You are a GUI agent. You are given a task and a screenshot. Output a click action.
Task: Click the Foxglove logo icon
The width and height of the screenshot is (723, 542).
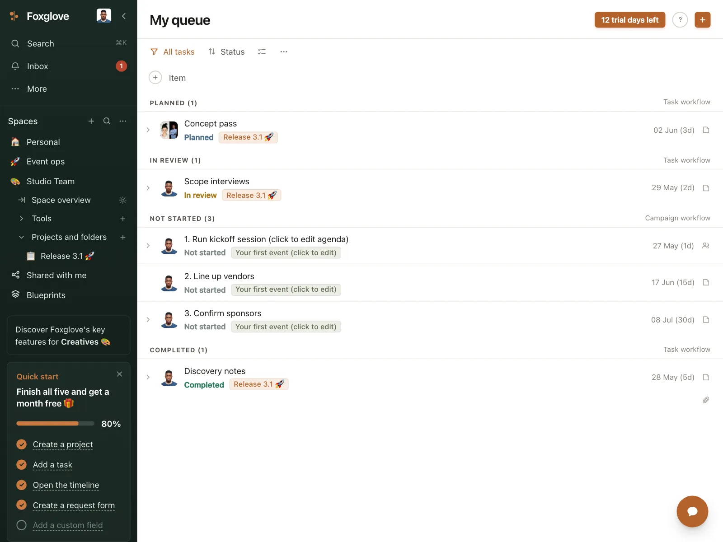(14, 16)
